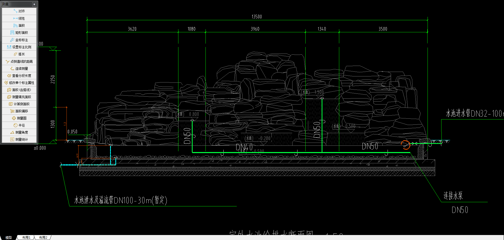This screenshot has height=240, width=504.
Task: Click the 3500 dimension value
Action: pos(383,29)
